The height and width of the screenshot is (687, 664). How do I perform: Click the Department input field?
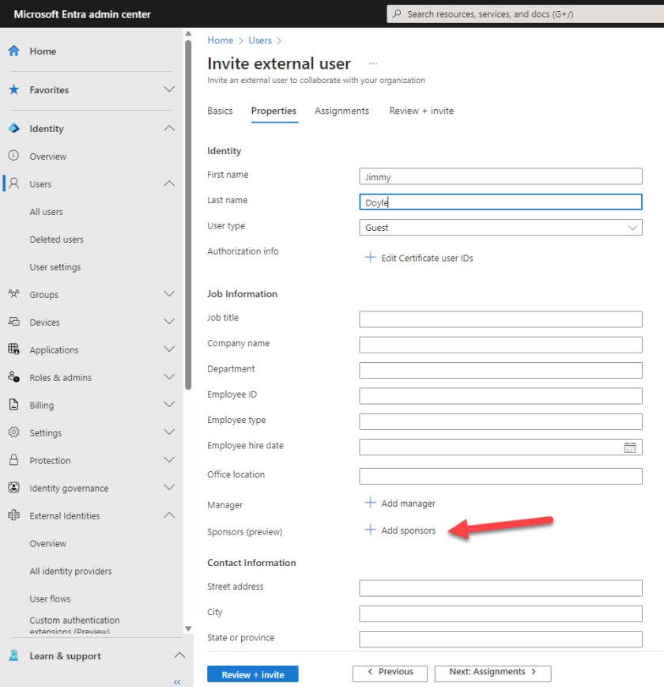coord(500,370)
